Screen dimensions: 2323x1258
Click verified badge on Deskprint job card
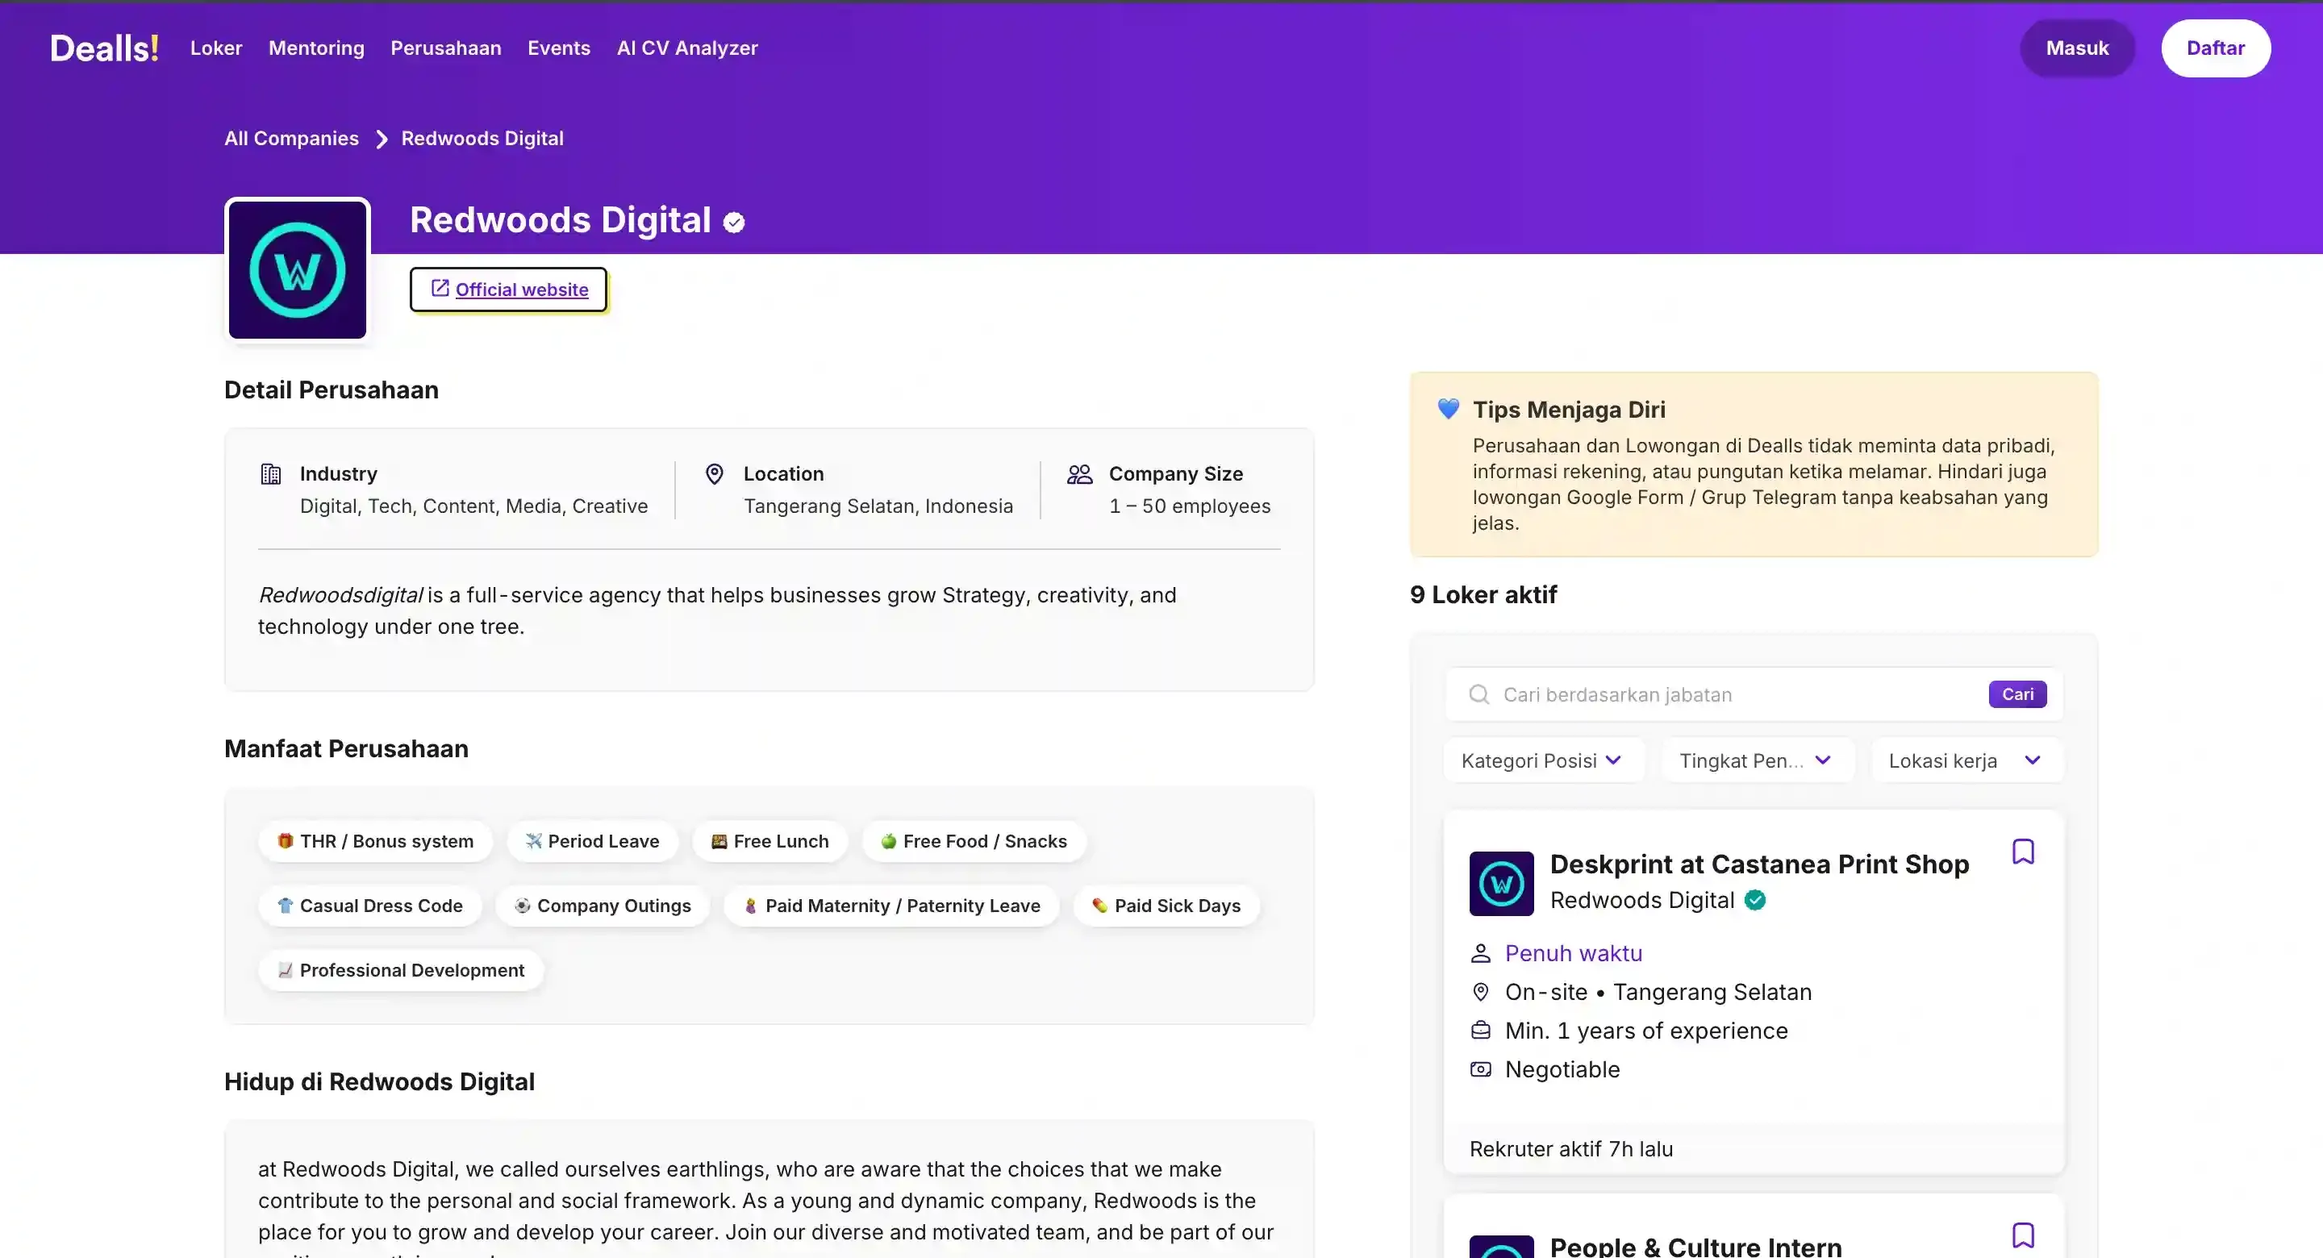point(1755,900)
